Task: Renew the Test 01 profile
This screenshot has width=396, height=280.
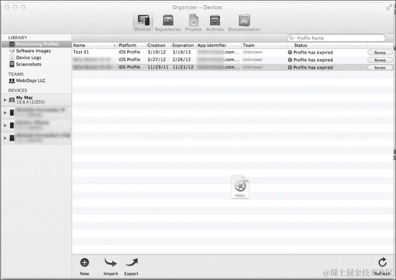Action: point(380,52)
